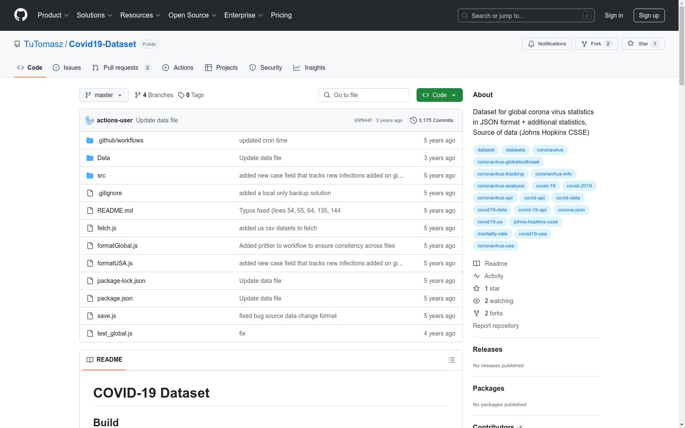Open the Insights tab
Screen dimensions: 685x428
click(x=309, y=68)
